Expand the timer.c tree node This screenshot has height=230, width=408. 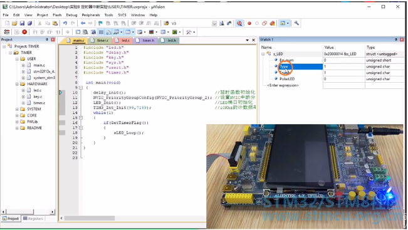click(23, 103)
